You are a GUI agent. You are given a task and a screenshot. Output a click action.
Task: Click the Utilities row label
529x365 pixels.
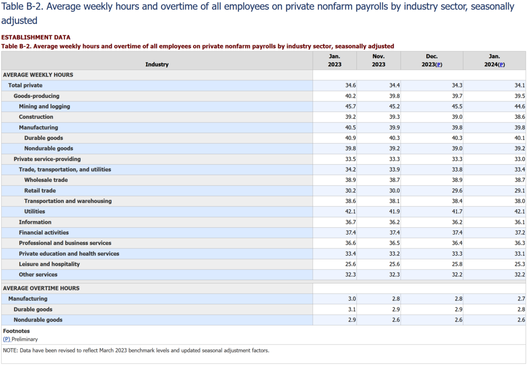click(34, 212)
